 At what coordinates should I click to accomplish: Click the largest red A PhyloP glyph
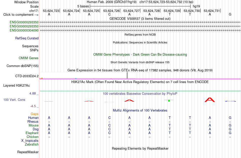210,100
